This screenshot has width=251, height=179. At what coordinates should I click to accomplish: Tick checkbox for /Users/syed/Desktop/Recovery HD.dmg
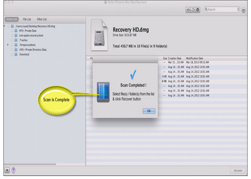tap(9, 26)
